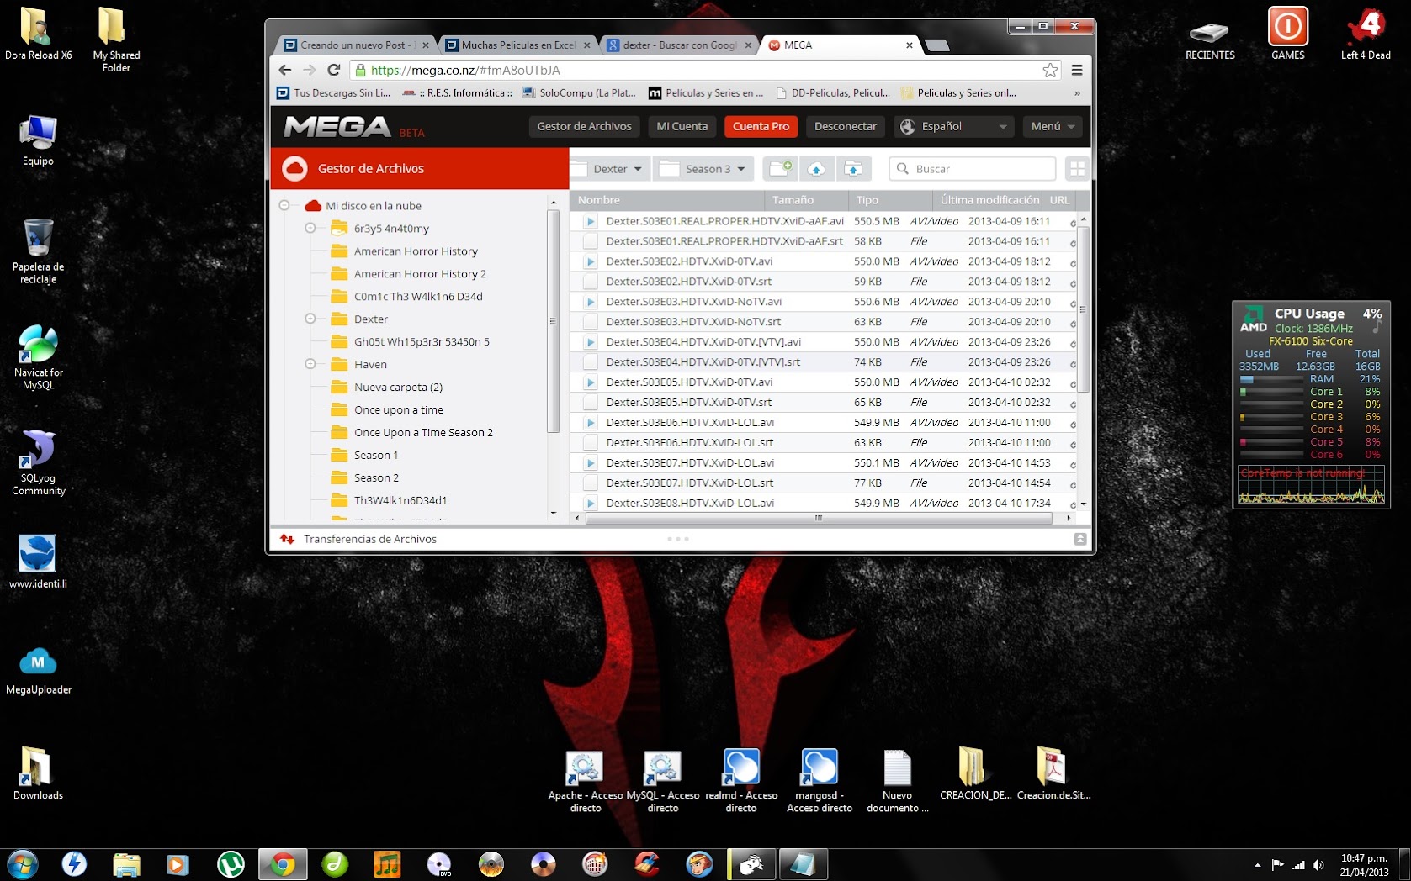Image resolution: width=1411 pixels, height=881 pixels.
Task: Expand the 6r3y5 4n4t0my folder node
Action: tap(310, 229)
